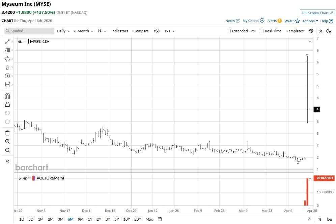The height and width of the screenshot is (224, 336).
Task: Zoom in on the chart
Action: (7, 141)
